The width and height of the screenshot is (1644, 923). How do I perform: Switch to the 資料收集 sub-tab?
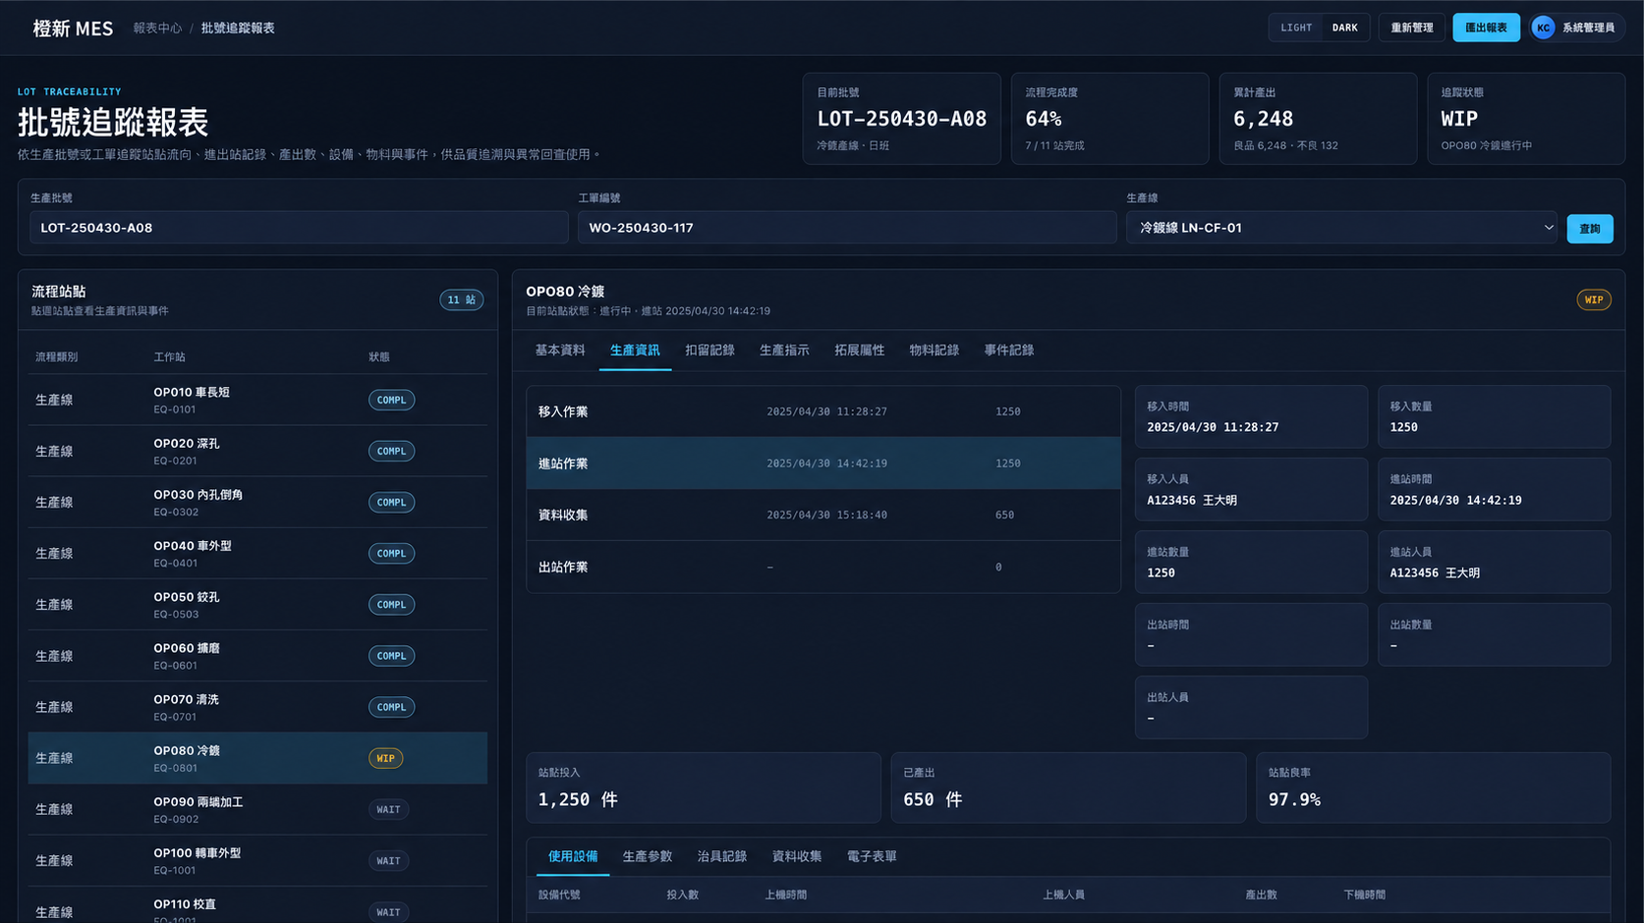[x=797, y=857]
